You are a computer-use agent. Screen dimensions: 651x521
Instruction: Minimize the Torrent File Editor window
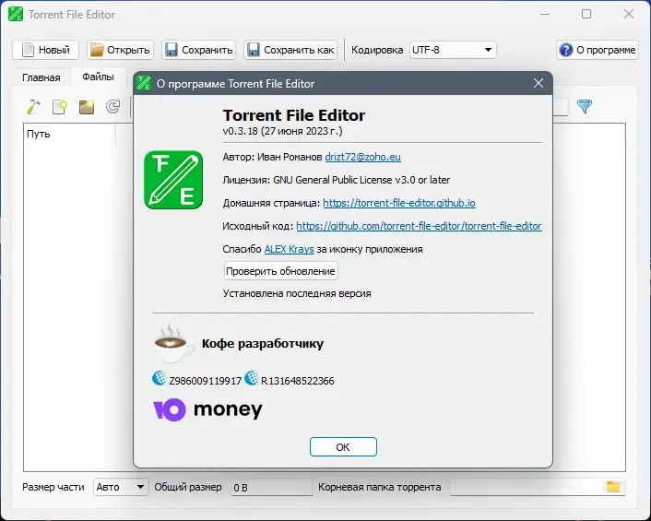click(x=545, y=14)
